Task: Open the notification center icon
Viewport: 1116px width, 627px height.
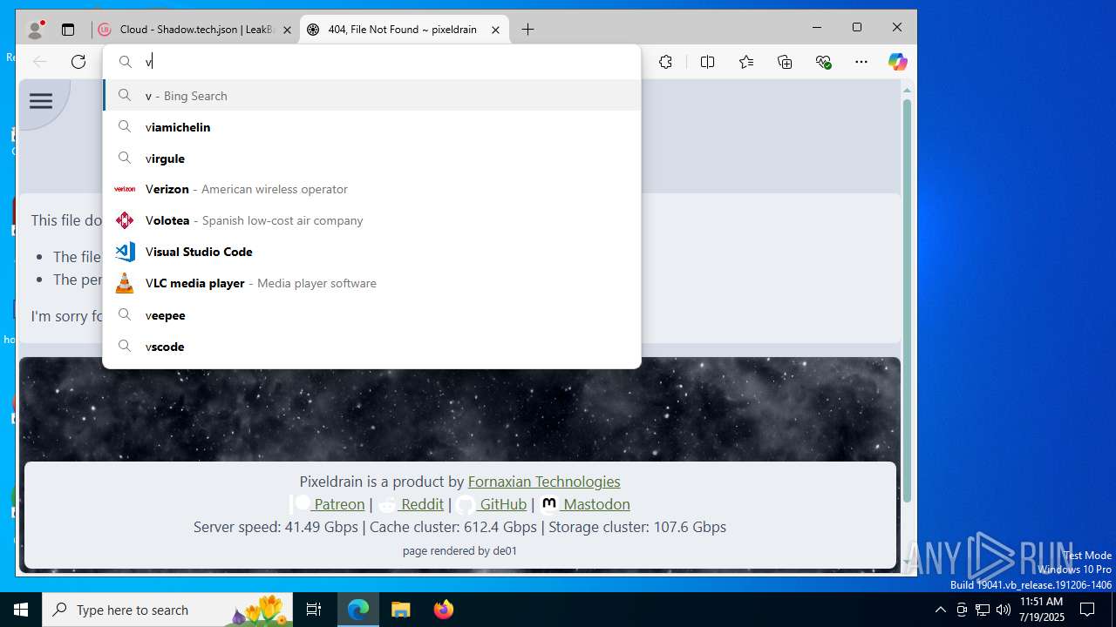Action: (1087, 610)
